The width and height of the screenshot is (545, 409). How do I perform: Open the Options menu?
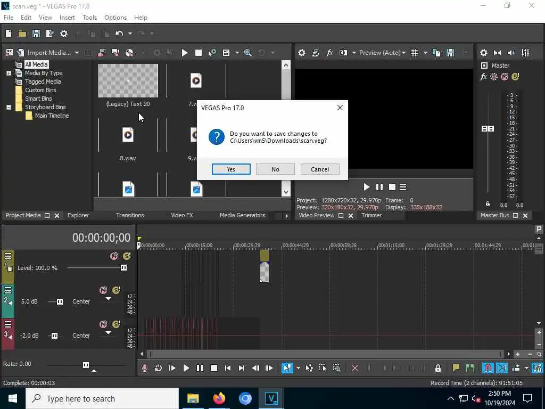pos(115,18)
